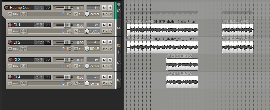Screen dimensions: 270x110
Task: Mute the DI 2 track
Action: point(104,42)
